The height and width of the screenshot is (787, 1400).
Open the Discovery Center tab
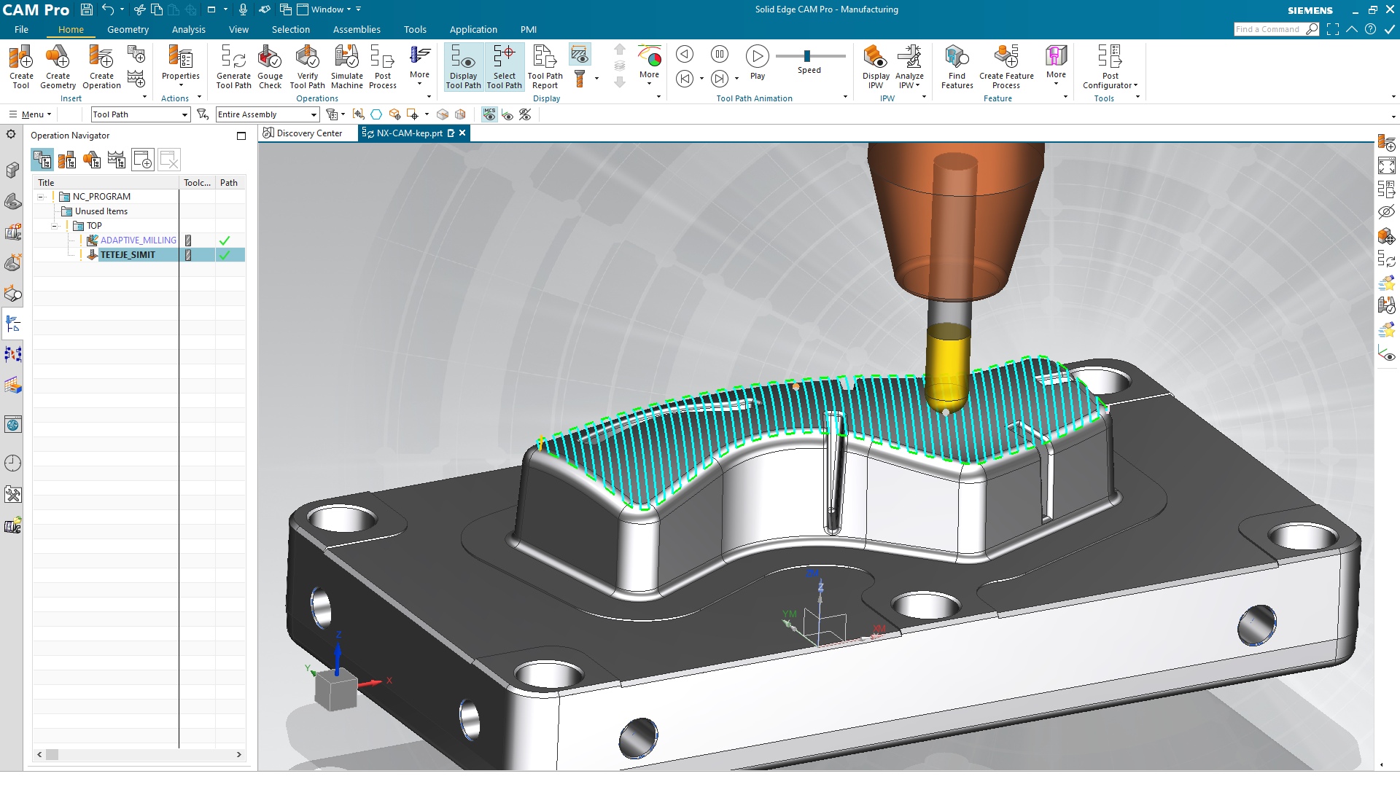[x=303, y=133]
